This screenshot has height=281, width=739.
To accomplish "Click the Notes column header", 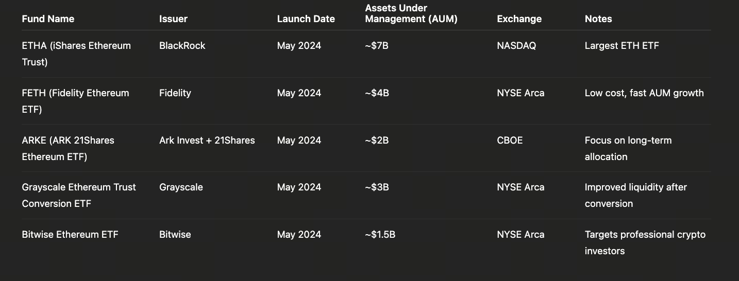I will point(598,19).
